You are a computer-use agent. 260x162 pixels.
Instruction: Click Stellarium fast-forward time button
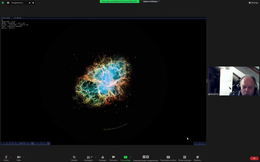point(201,143)
